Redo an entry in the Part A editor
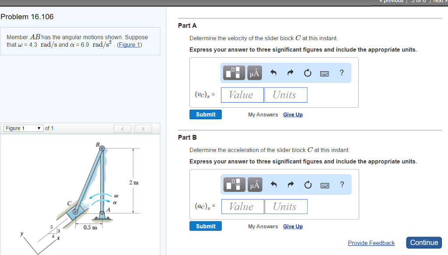The height and width of the screenshot is (255, 448). 290,73
